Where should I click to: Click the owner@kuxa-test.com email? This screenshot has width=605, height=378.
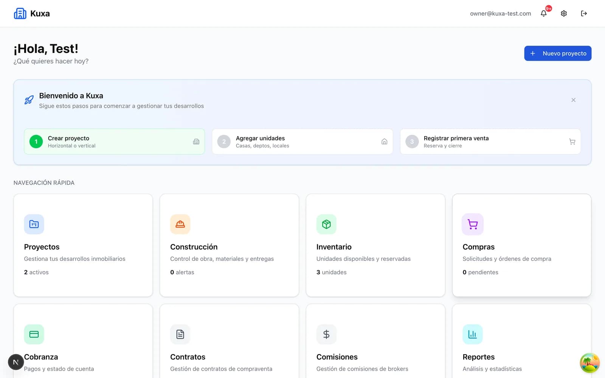(500, 14)
